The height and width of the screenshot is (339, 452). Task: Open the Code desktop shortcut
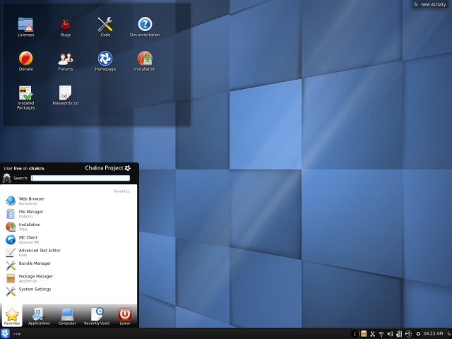point(105,25)
